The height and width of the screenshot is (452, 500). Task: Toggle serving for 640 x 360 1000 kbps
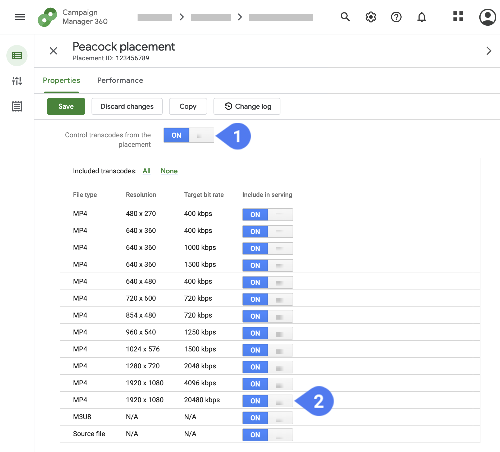pyautogui.click(x=268, y=248)
